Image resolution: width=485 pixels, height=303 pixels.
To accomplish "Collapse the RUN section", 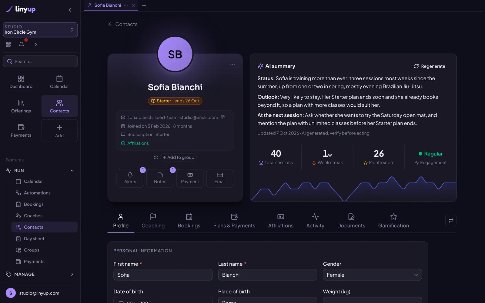I will [72, 171].
